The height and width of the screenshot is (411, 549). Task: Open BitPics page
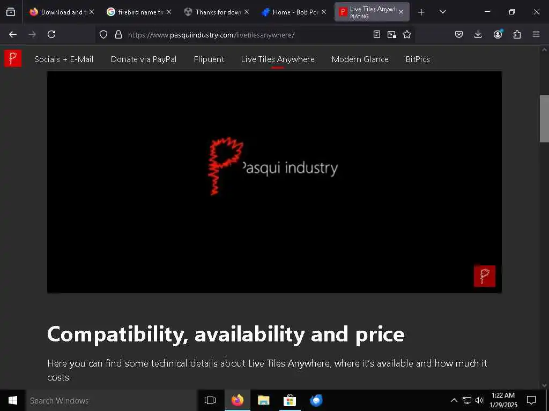418,59
